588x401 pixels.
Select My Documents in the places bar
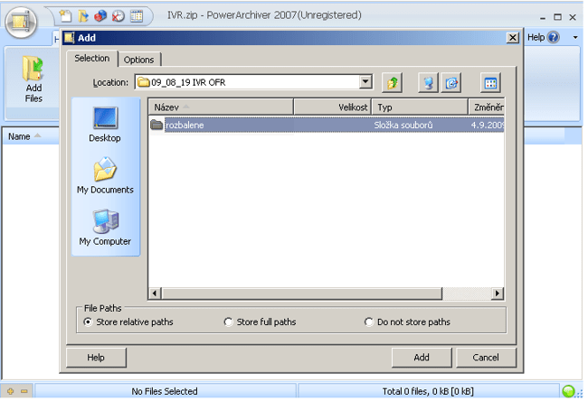(105, 175)
